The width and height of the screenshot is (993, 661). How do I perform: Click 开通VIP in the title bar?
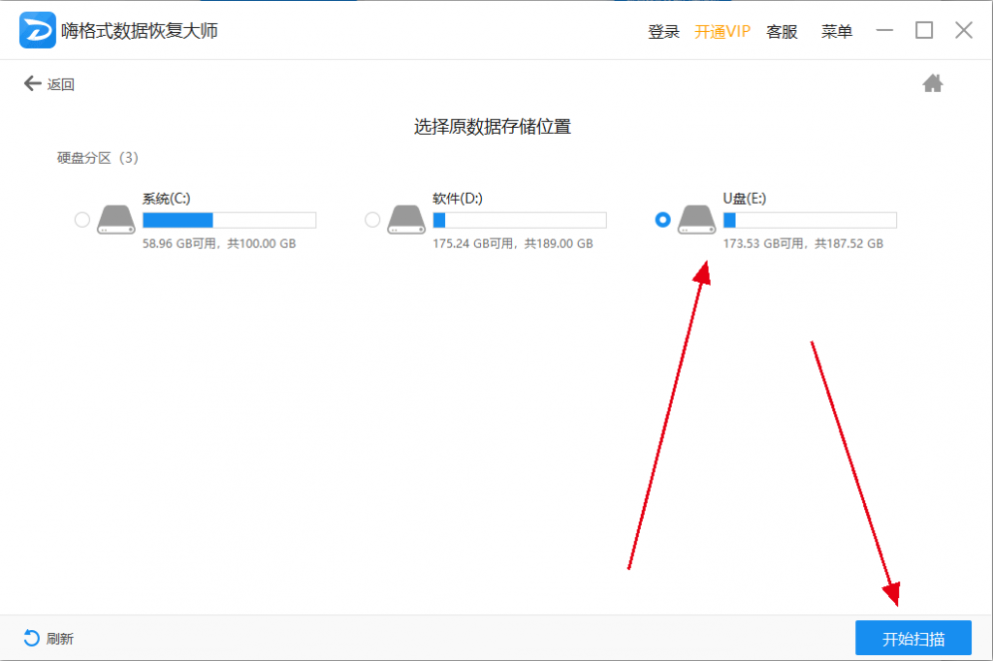[x=721, y=32]
